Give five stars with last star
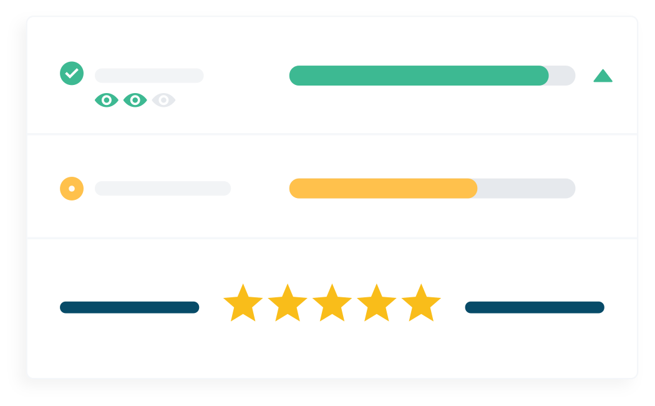 point(421,304)
